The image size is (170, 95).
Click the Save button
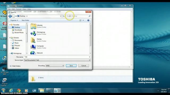71,66
